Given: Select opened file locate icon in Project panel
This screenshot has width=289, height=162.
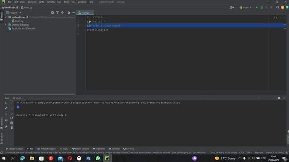Looking at the screenshot, I should coord(52,13).
